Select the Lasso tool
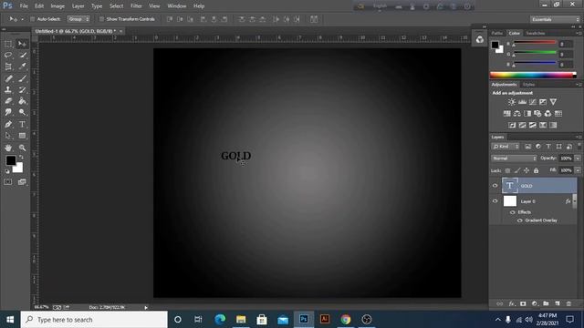Viewport: 584px width, 328px height. pos(8,56)
